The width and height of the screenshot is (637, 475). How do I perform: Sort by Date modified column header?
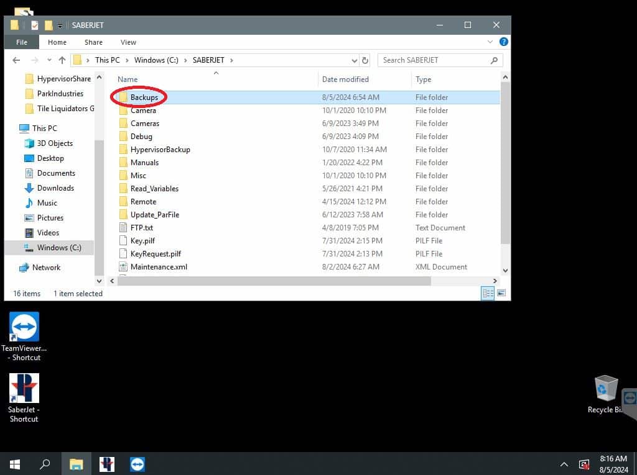point(345,79)
